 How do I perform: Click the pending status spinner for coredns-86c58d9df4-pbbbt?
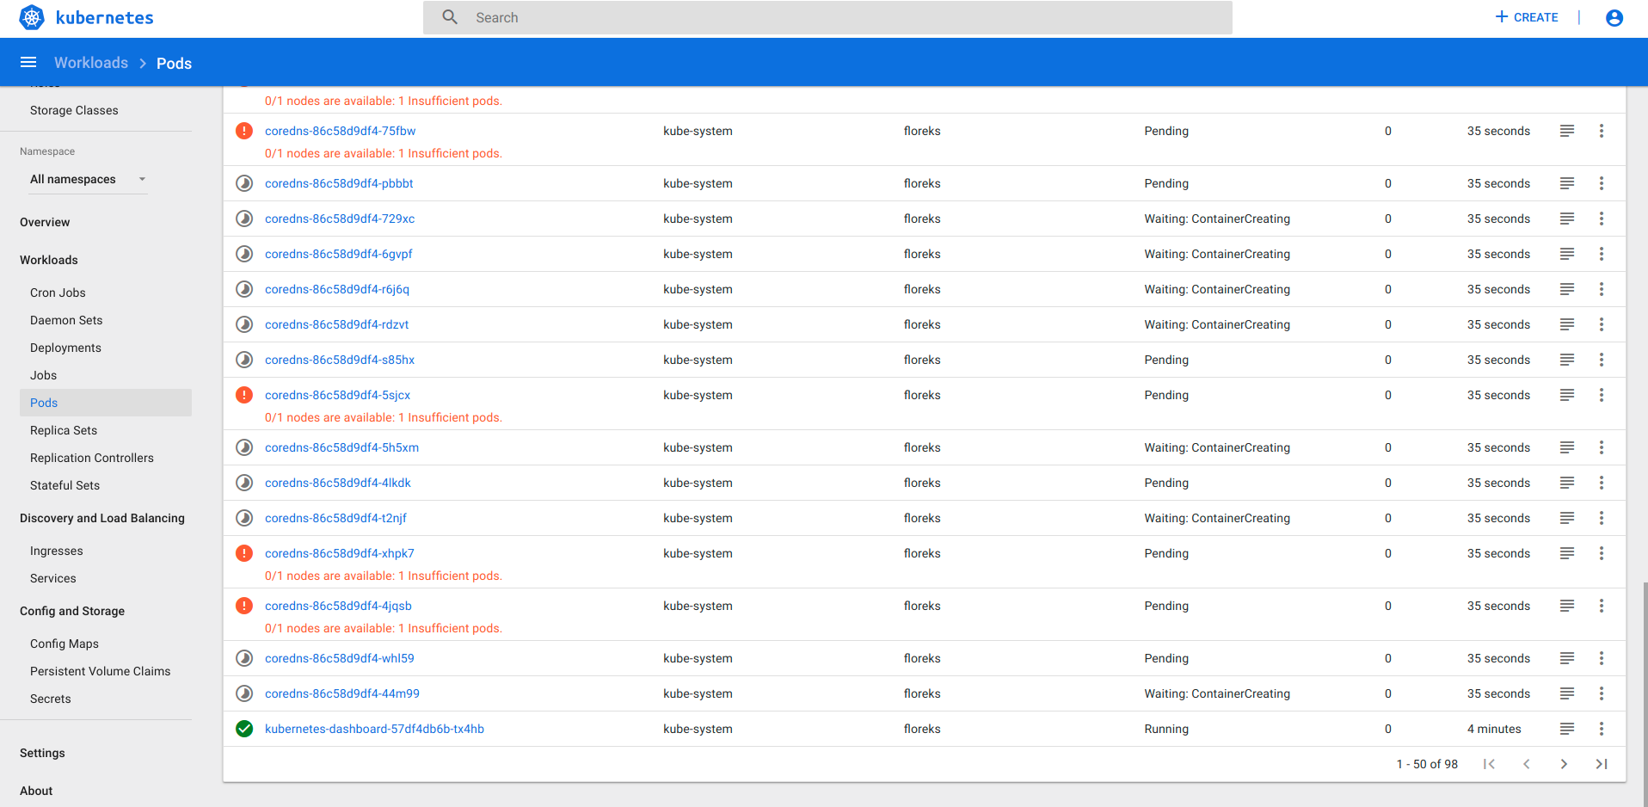pyautogui.click(x=243, y=183)
